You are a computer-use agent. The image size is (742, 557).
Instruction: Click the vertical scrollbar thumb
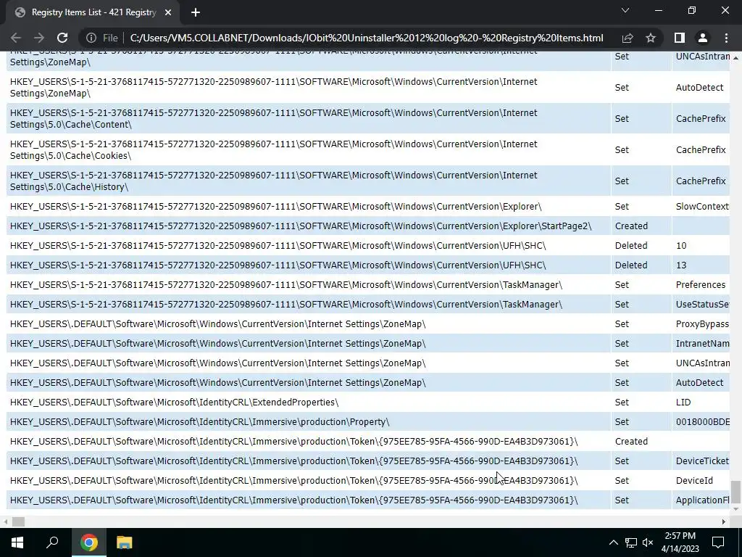coord(735,492)
